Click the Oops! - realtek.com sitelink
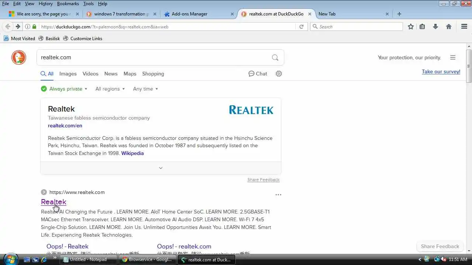This screenshot has height=265, width=472. pos(184,246)
